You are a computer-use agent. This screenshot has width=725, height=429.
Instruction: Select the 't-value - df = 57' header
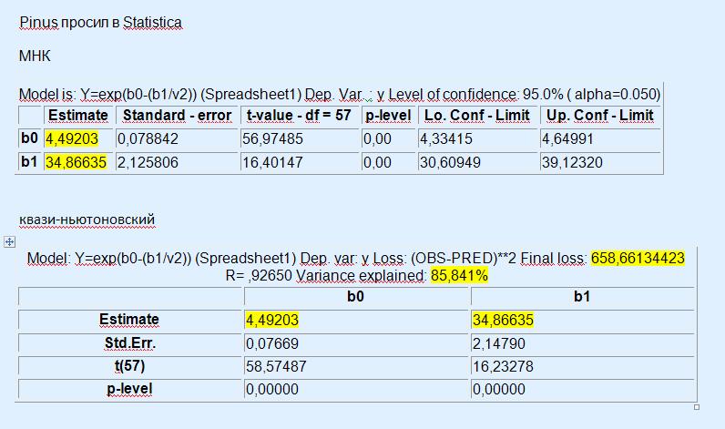[299, 115]
